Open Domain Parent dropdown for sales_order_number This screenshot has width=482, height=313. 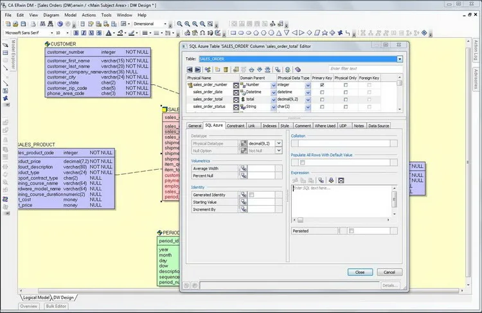click(x=273, y=85)
